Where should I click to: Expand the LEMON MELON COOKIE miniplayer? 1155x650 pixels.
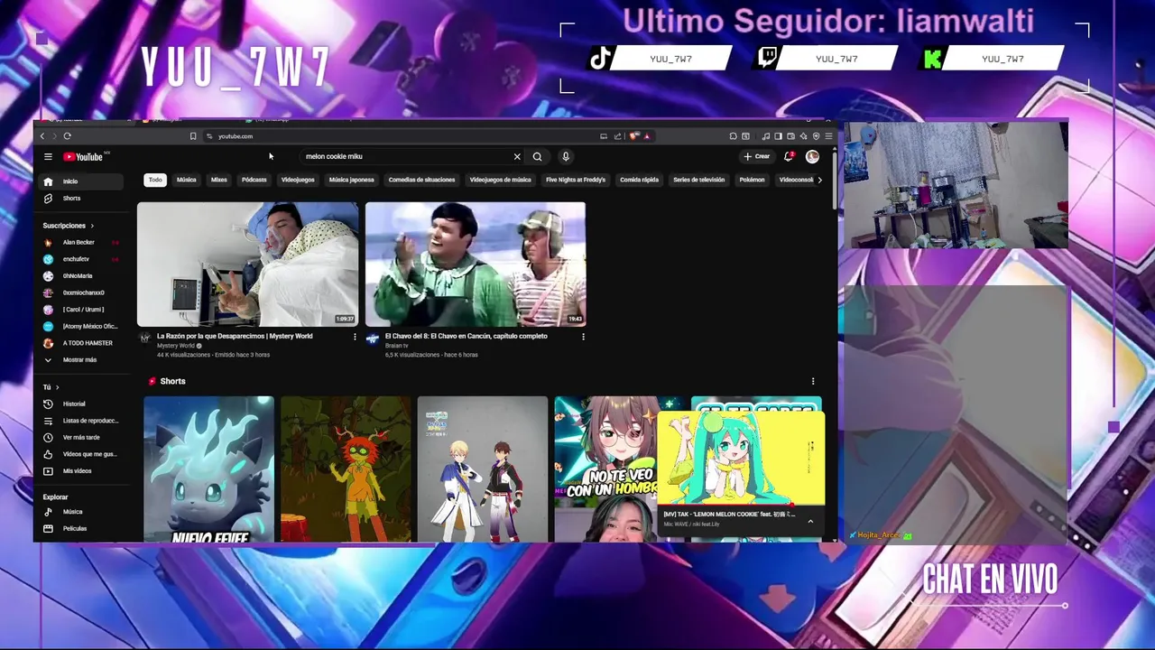point(810,521)
